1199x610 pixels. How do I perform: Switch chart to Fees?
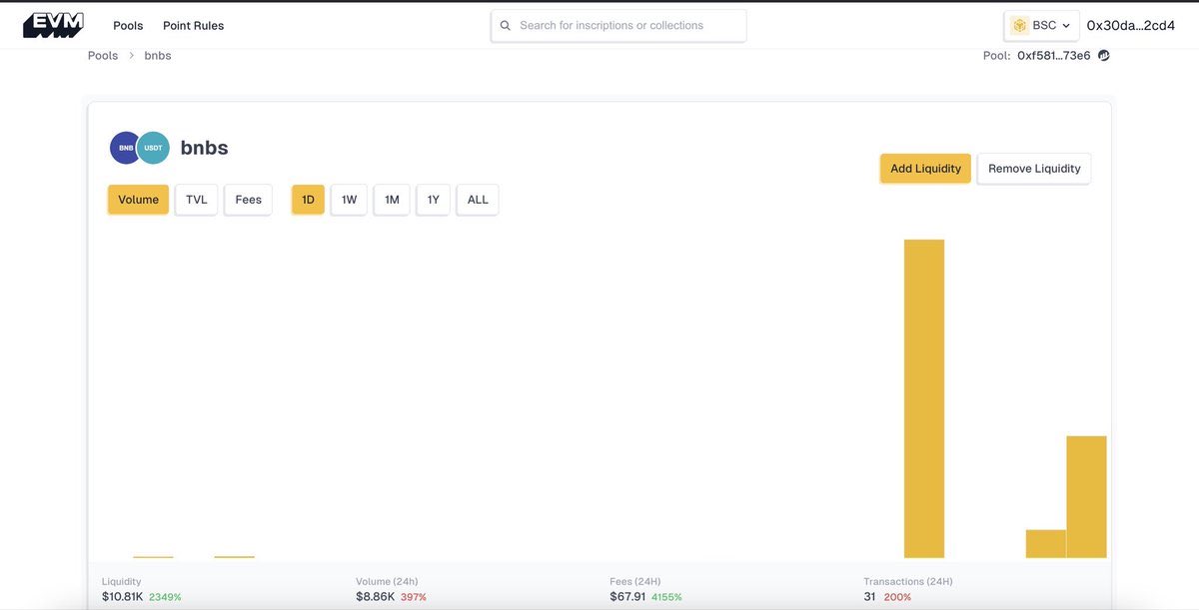click(248, 200)
